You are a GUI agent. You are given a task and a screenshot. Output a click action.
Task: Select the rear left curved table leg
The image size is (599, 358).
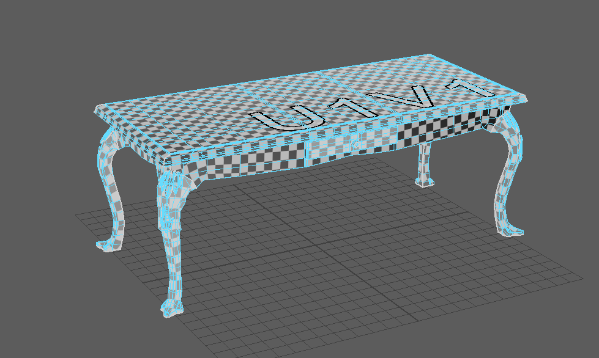point(110,191)
